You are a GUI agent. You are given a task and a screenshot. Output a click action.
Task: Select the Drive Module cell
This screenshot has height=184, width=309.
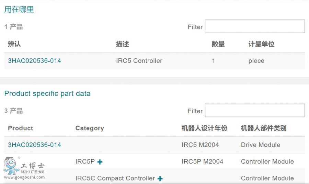(261, 145)
